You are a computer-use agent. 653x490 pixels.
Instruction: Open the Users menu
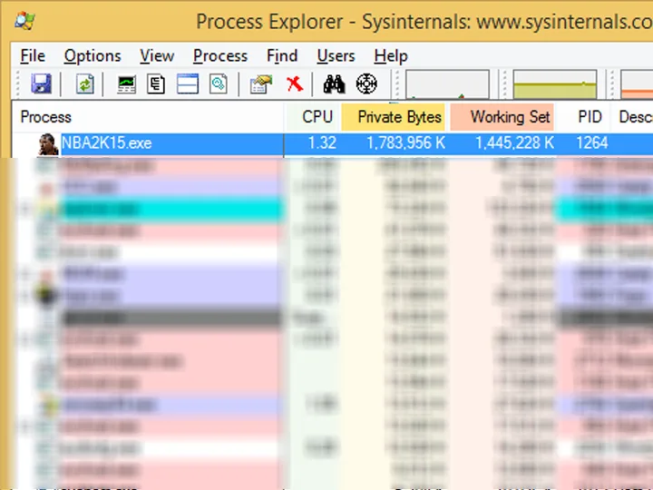tap(336, 56)
